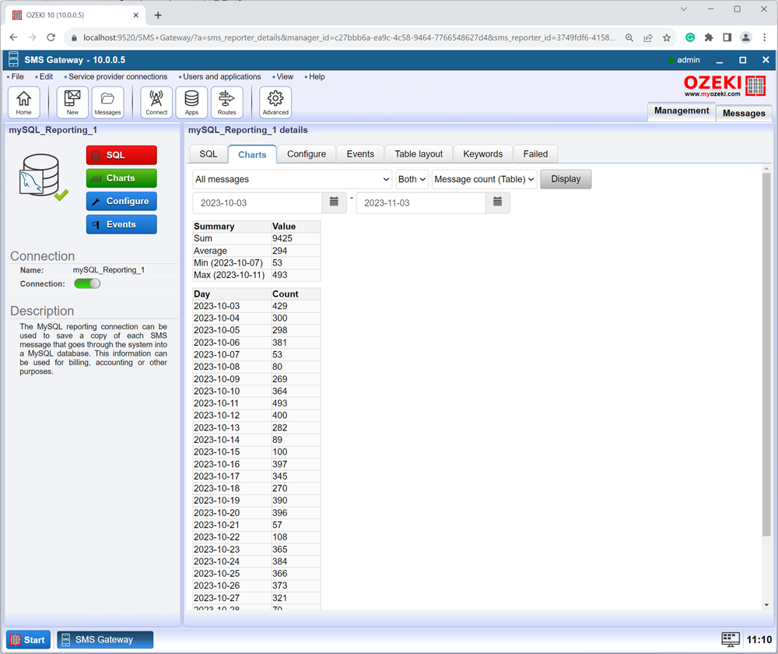Open the File menu
Screen dimensions: 778x654
click(17, 76)
